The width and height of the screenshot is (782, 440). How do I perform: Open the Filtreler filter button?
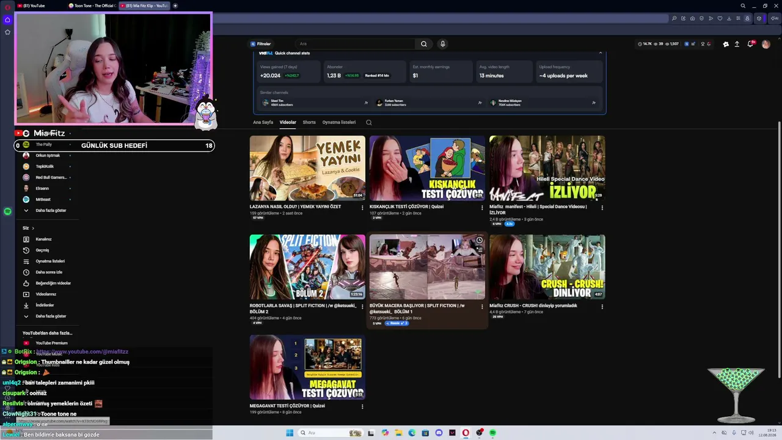(261, 44)
